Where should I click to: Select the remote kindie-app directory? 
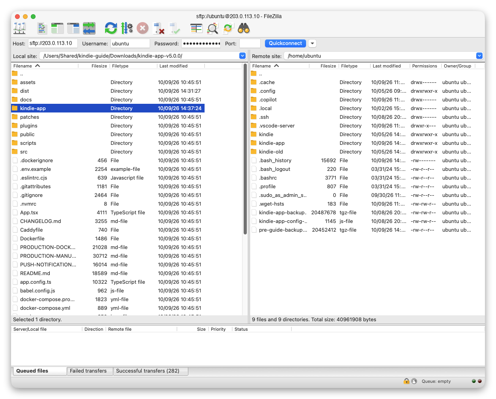coord(362,143)
